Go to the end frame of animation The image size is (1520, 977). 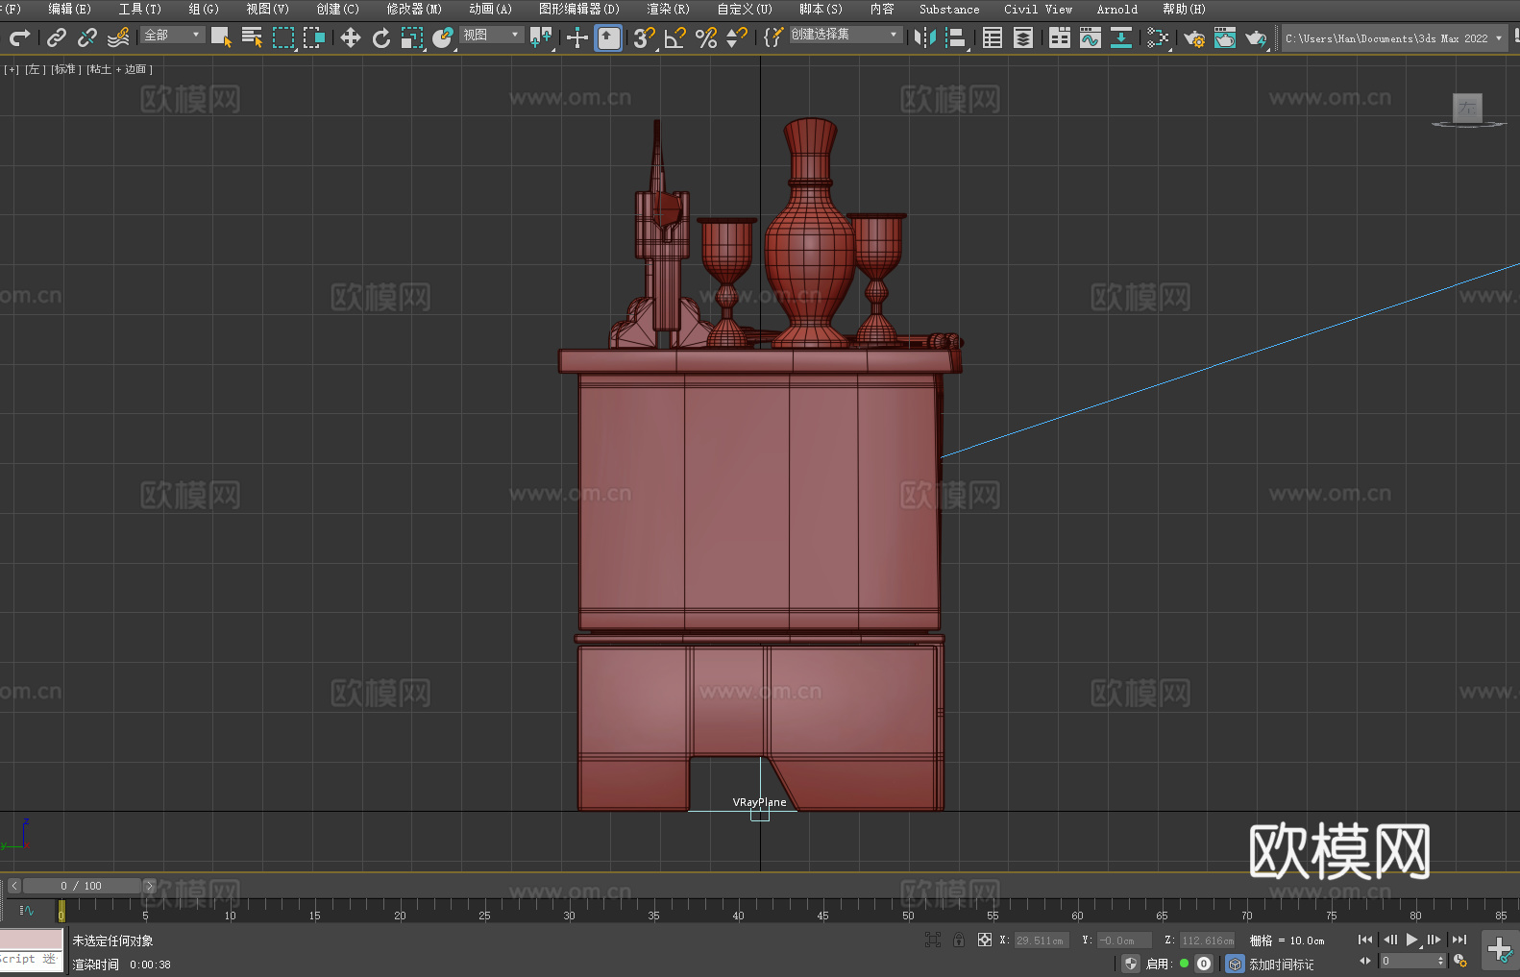1459,940
